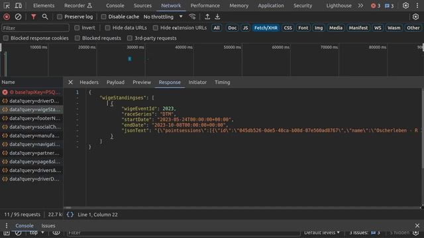Focus the console Filter input
Screen dimensions: 424x238
[x=184, y=233]
